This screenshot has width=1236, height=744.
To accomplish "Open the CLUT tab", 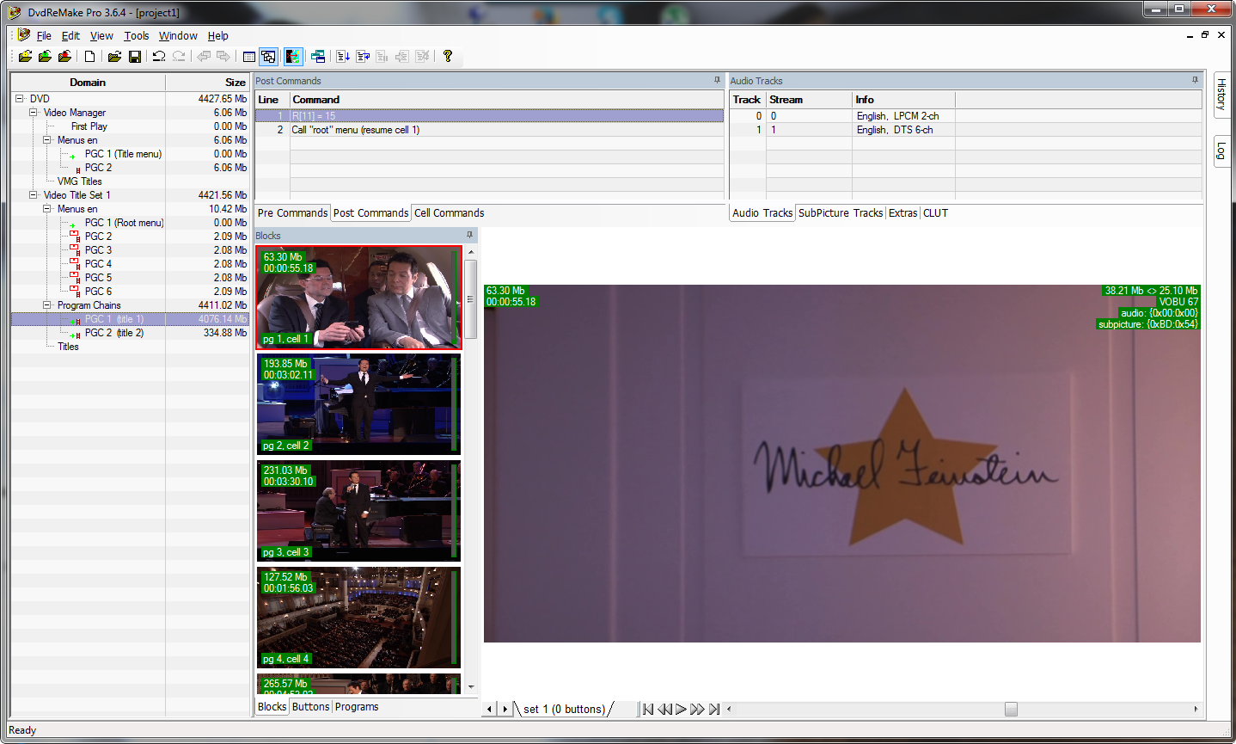I will [x=935, y=213].
